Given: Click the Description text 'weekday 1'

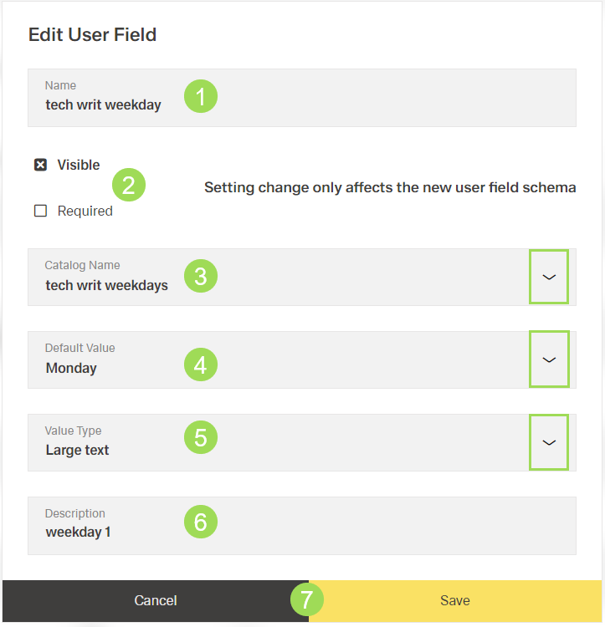Looking at the screenshot, I should pos(78,532).
